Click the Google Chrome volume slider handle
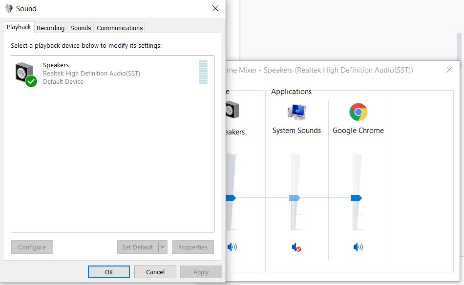Viewport: 464px width, 285px height. [x=356, y=198]
